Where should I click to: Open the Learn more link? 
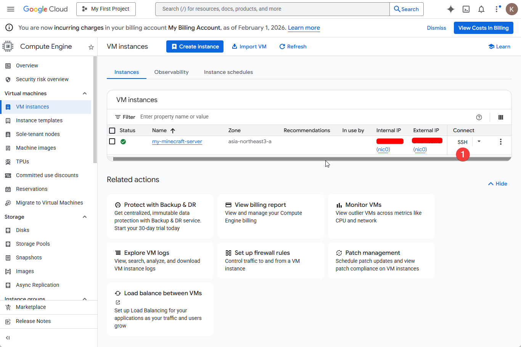point(304,28)
